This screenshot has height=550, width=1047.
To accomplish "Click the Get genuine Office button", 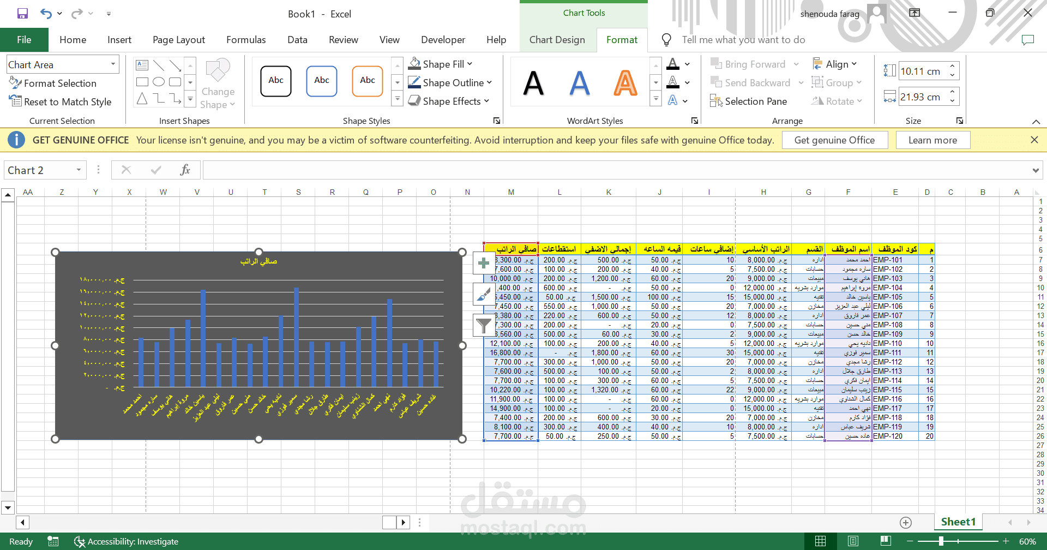I will [x=834, y=140].
